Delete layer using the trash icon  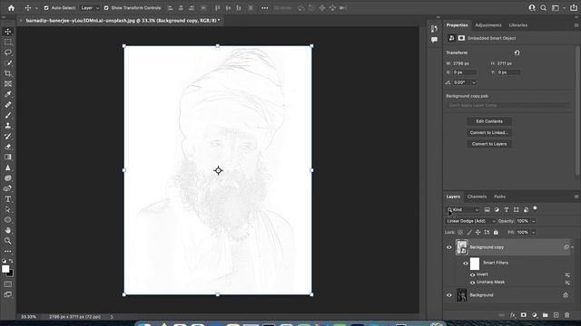coord(566,315)
